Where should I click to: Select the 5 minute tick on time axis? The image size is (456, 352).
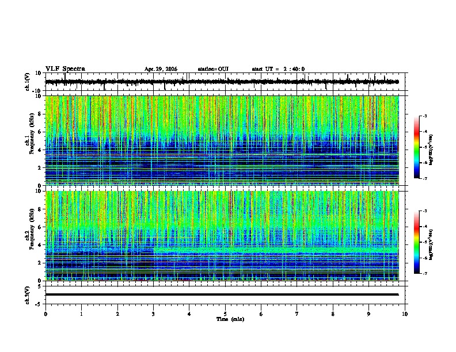pos(225,314)
